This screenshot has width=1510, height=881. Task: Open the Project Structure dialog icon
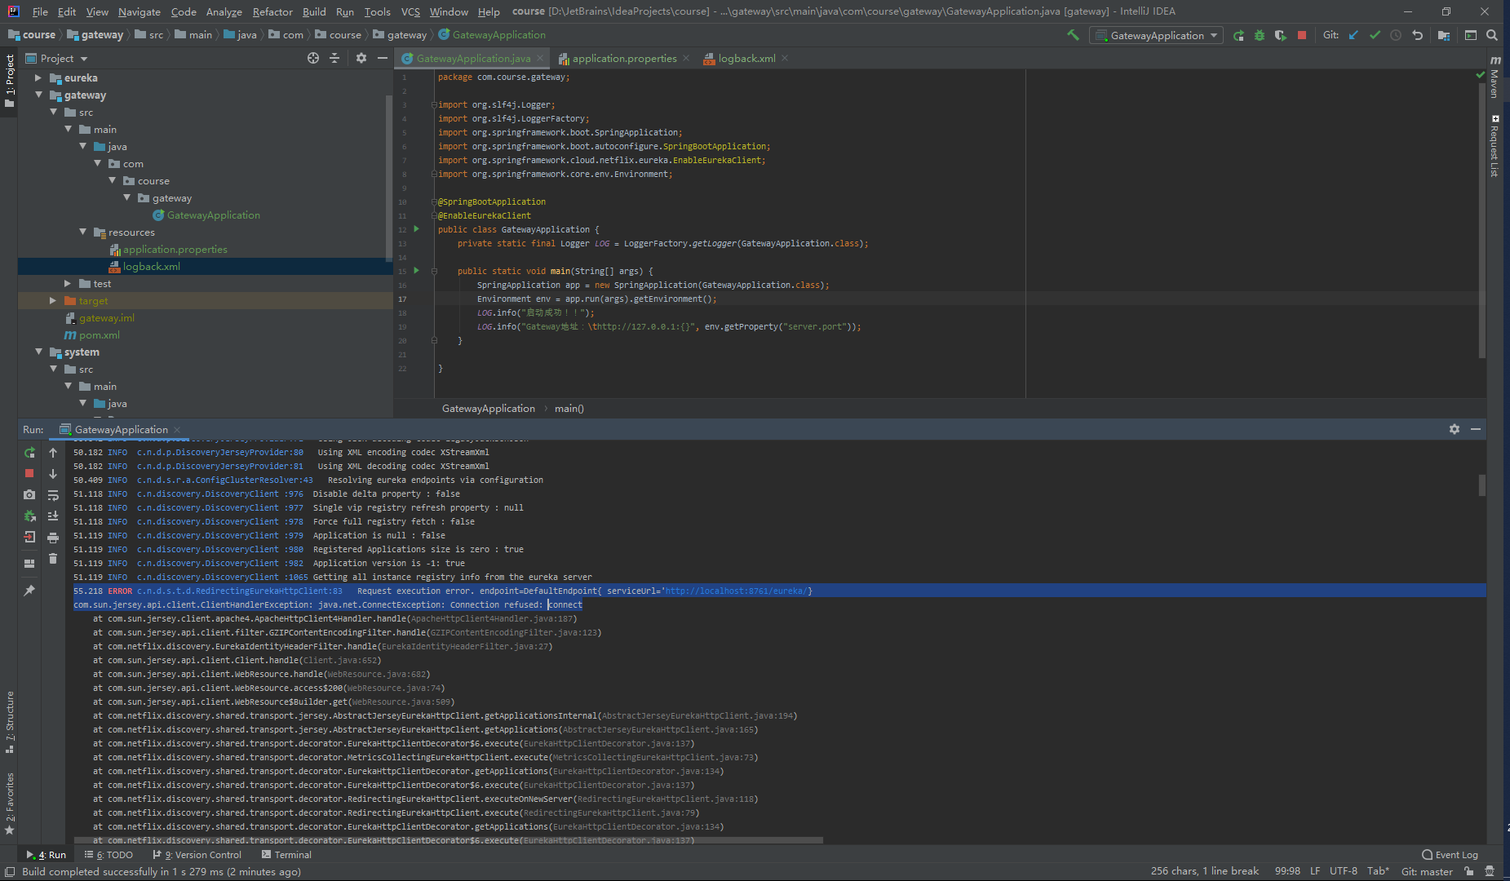coord(1444,35)
